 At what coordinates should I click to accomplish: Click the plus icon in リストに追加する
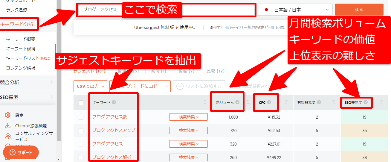click(180, 86)
